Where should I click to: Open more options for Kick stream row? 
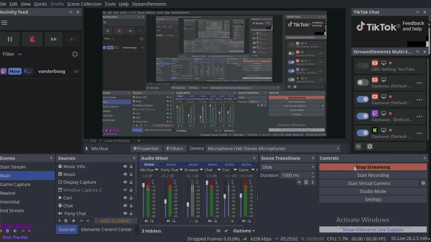coord(419,133)
